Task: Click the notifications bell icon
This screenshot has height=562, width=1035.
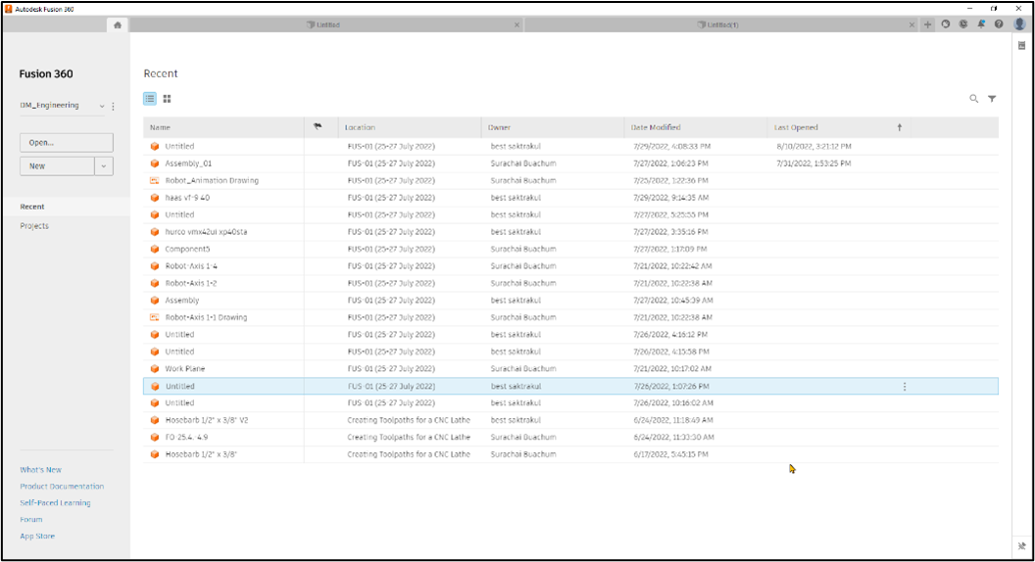Action: click(x=981, y=24)
